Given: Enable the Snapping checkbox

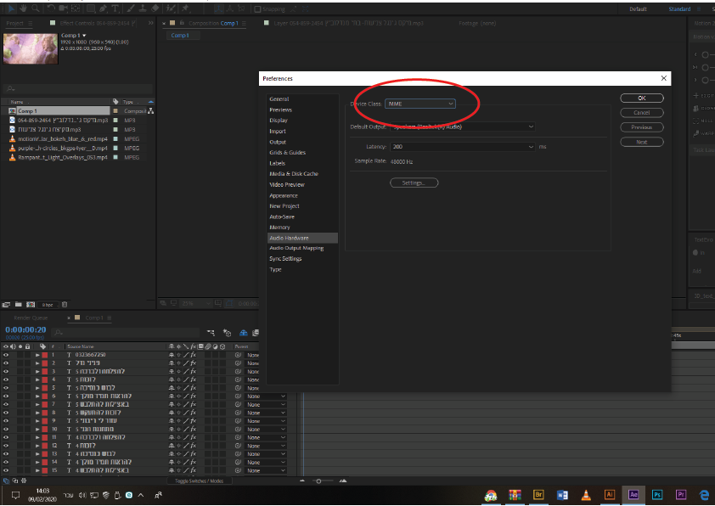Looking at the screenshot, I should 258,8.
